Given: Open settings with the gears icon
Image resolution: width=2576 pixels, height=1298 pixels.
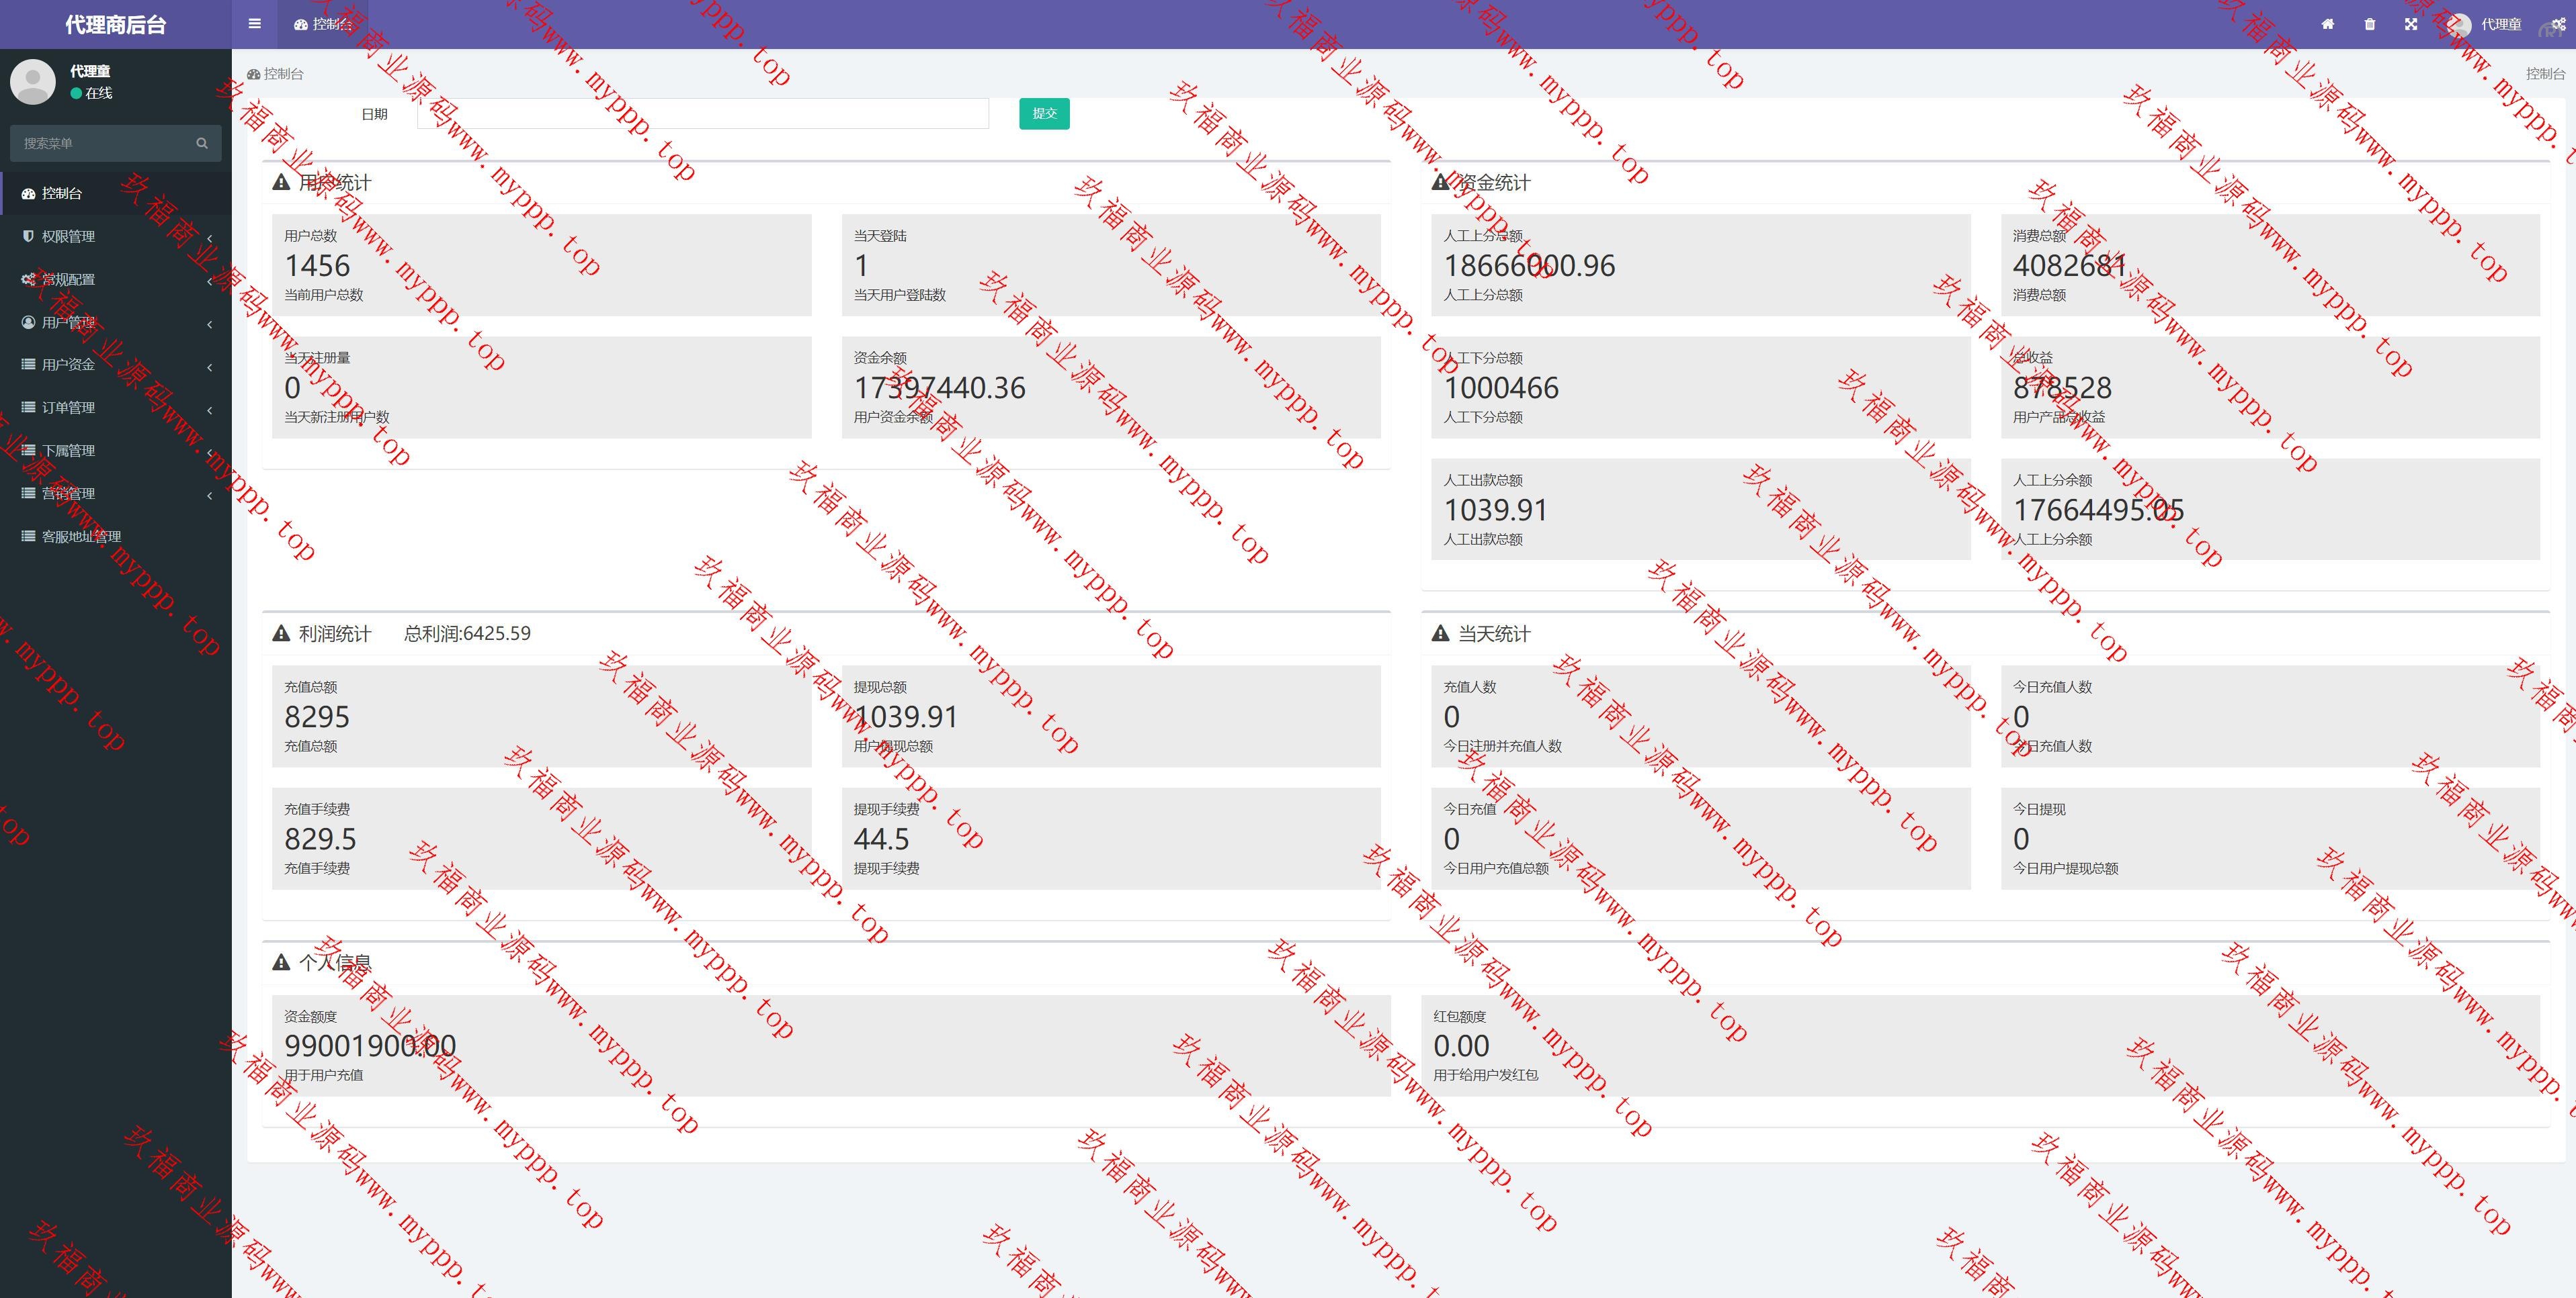Looking at the screenshot, I should coord(2558,24).
